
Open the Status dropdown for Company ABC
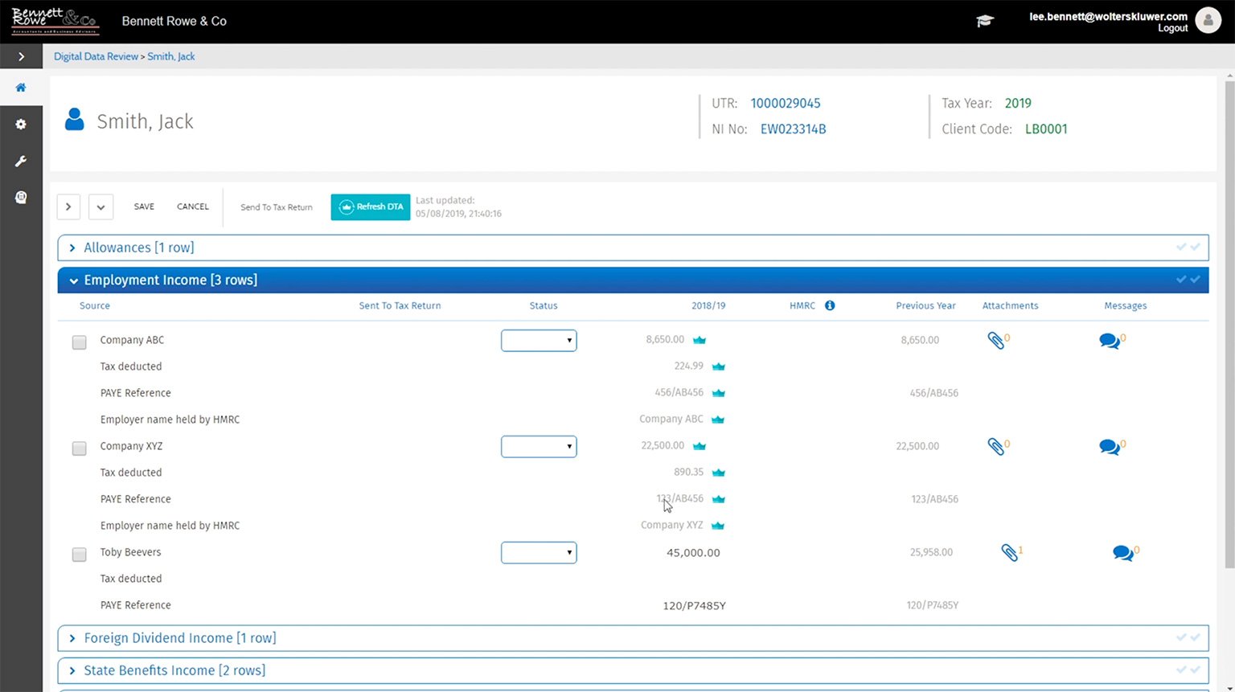[539, 340]
